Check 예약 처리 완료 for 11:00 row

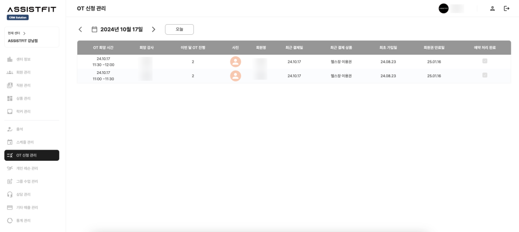pos(485,75)
